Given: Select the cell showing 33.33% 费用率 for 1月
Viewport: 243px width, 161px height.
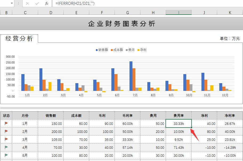Looking at the screenshot, I should point(178,124).
